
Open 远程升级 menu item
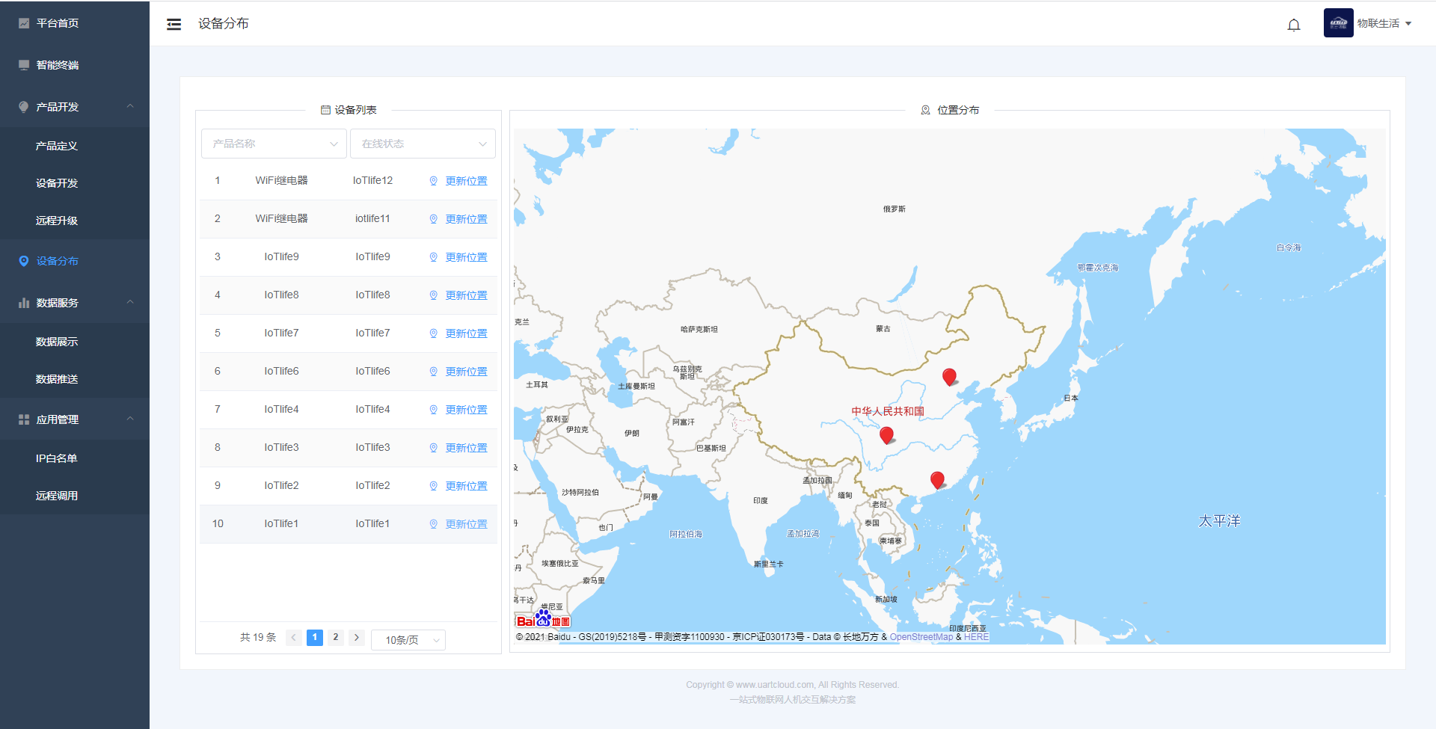coord(75,221)
